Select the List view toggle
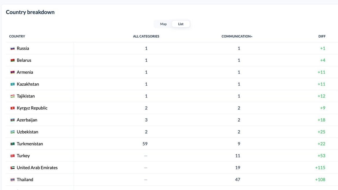The image size is (338, 190). coord(181,24)
